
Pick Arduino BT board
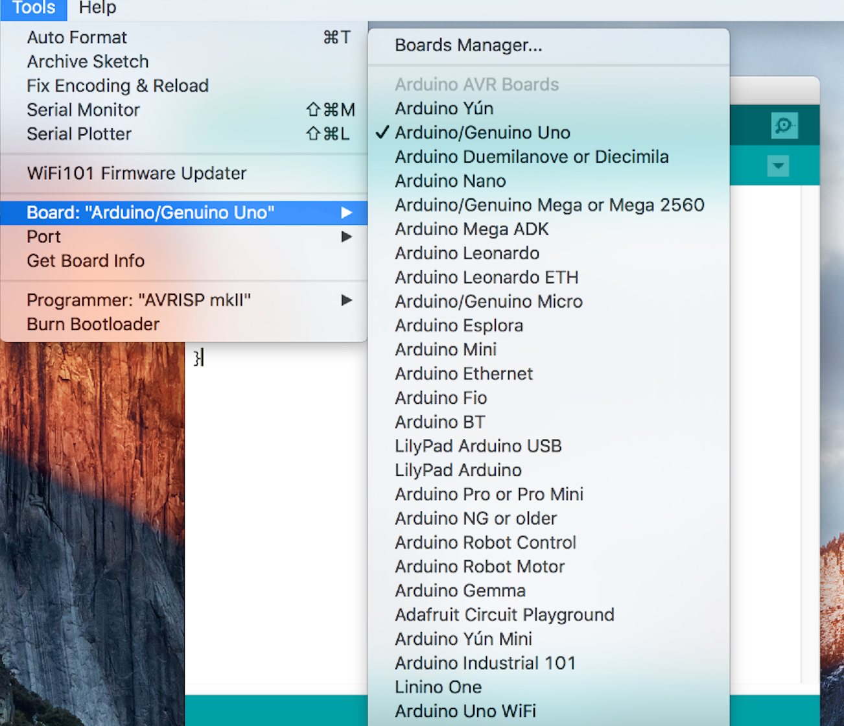(x=548, y=422)
